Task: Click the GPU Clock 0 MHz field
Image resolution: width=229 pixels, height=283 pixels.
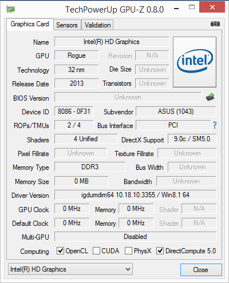Action: click(72, 209)
